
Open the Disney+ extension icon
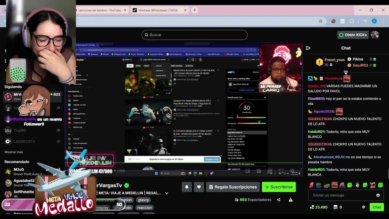343,21
